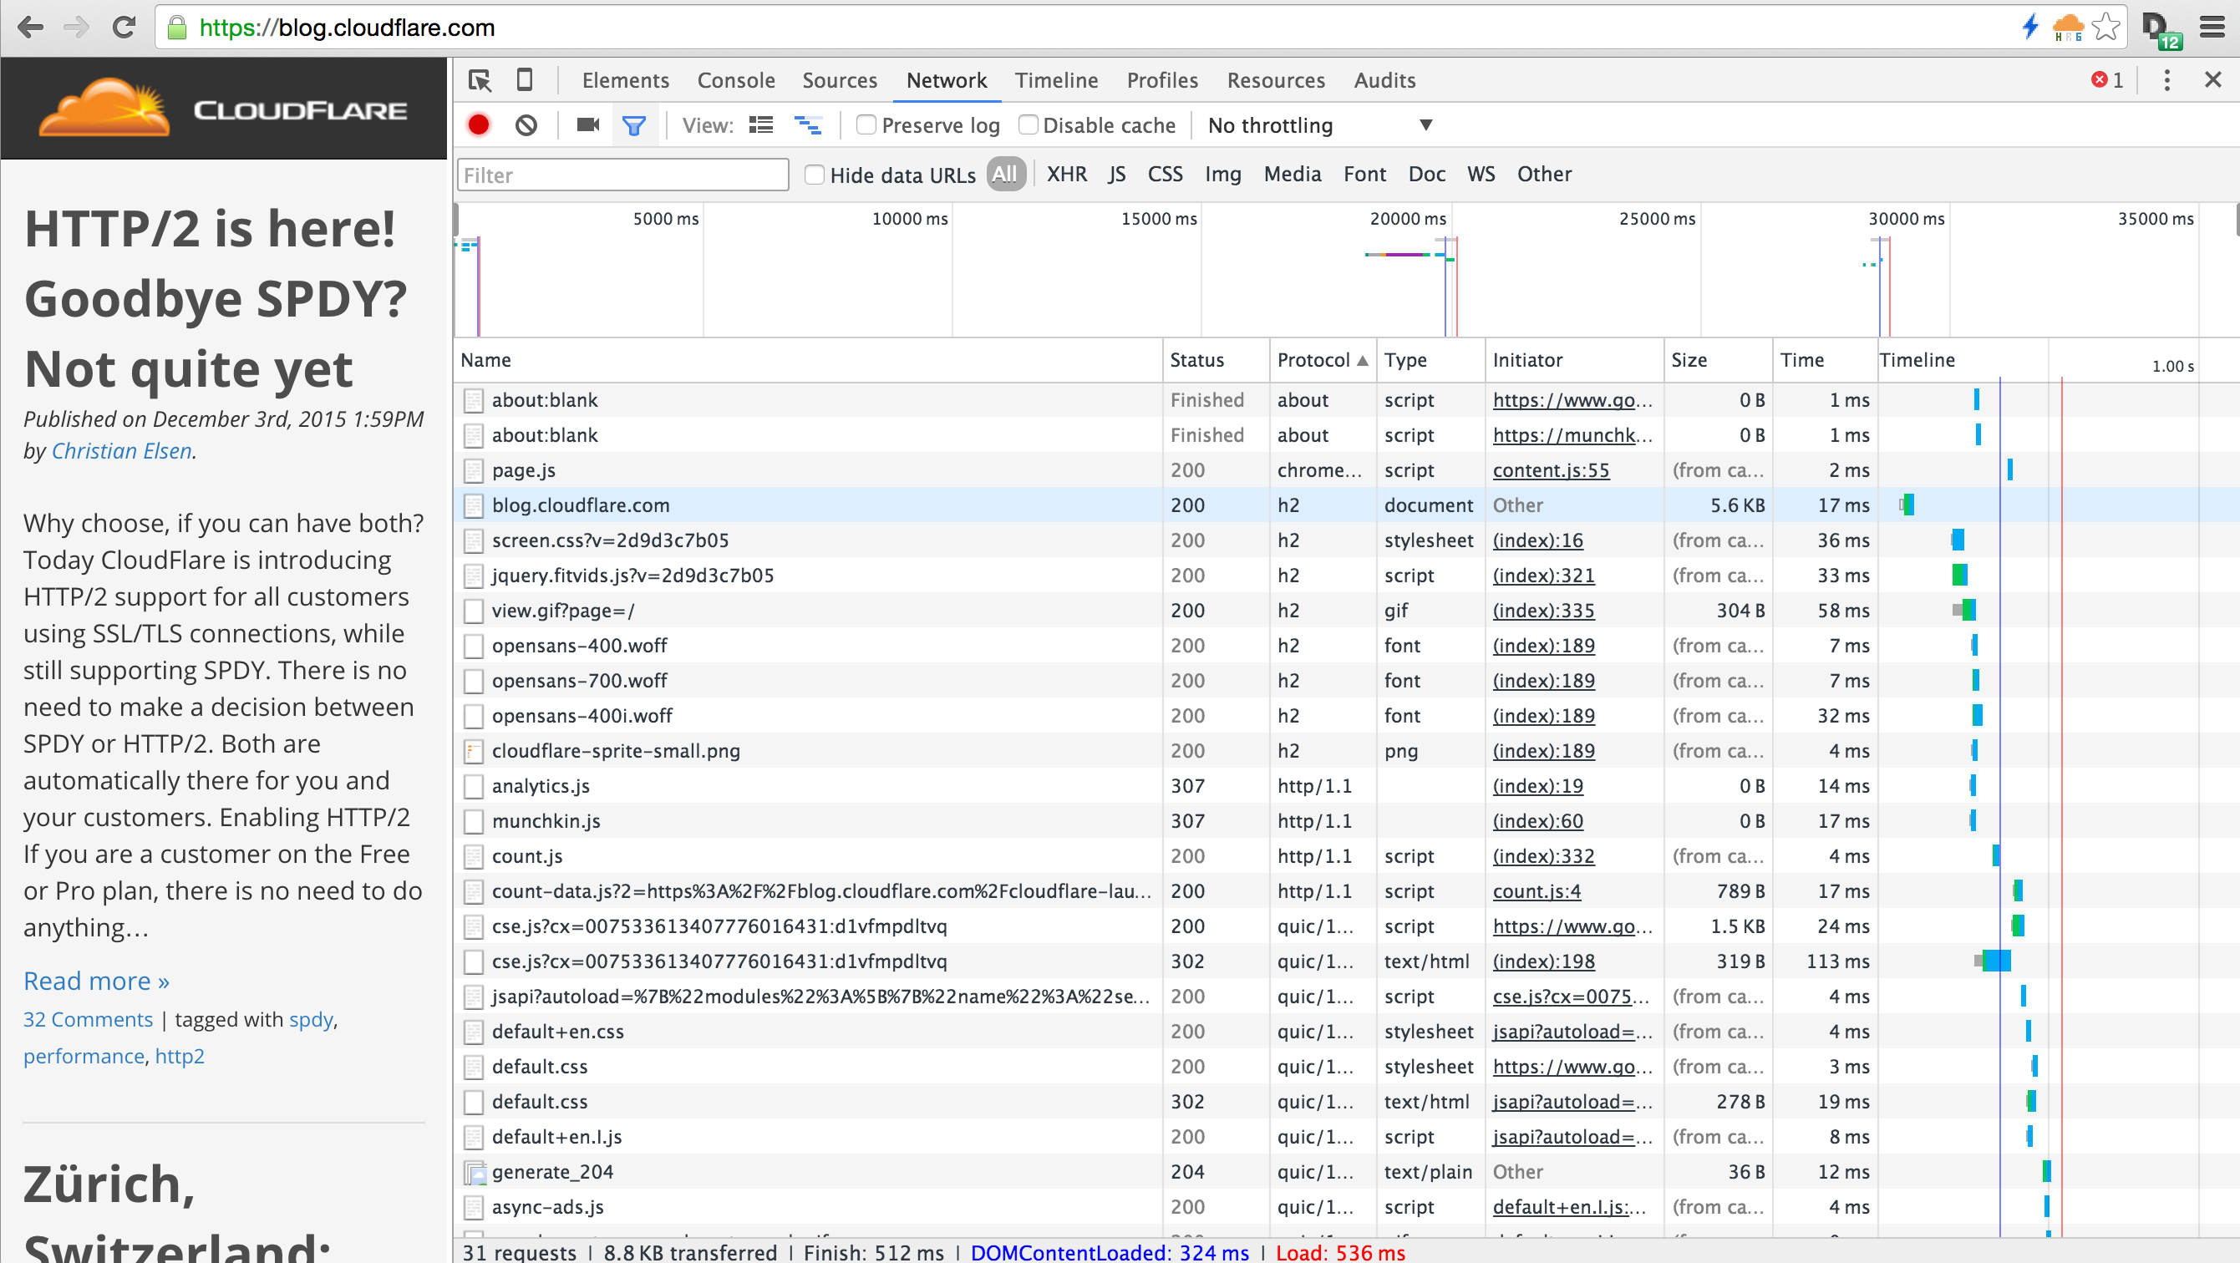
Task: Sort requests by Time column
Action: (x=1825, y=360)
